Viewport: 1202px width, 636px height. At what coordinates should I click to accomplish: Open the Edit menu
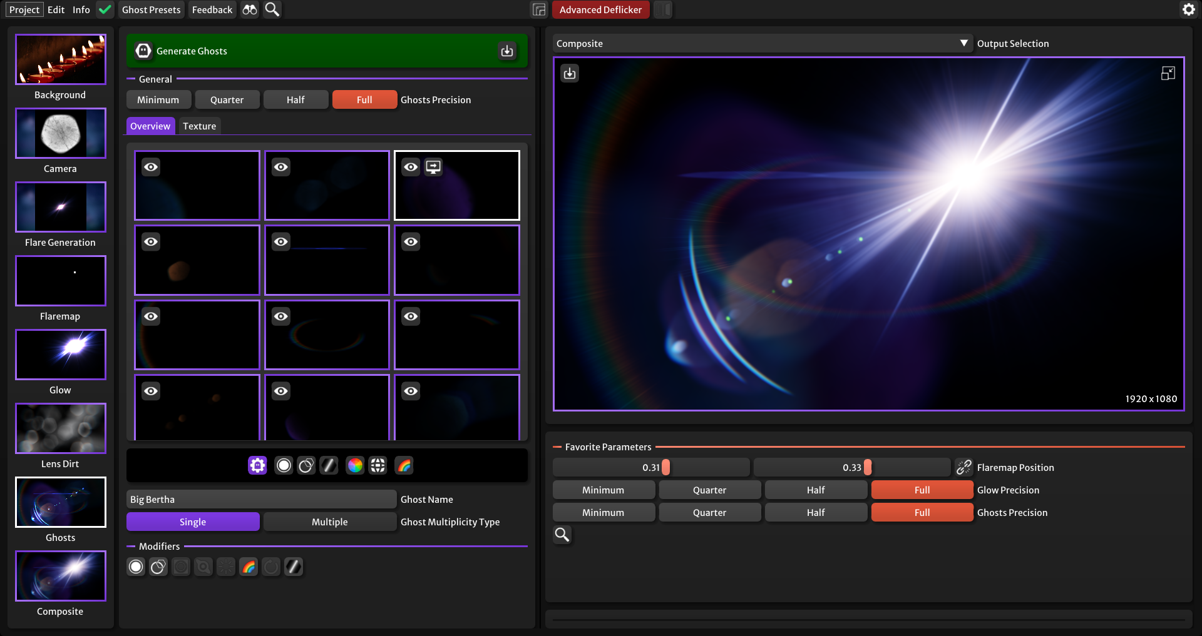pos(56,9)
